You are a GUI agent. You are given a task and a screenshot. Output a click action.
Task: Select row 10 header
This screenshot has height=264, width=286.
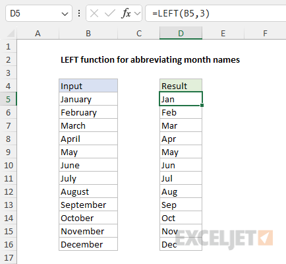[x=9, y=165]
